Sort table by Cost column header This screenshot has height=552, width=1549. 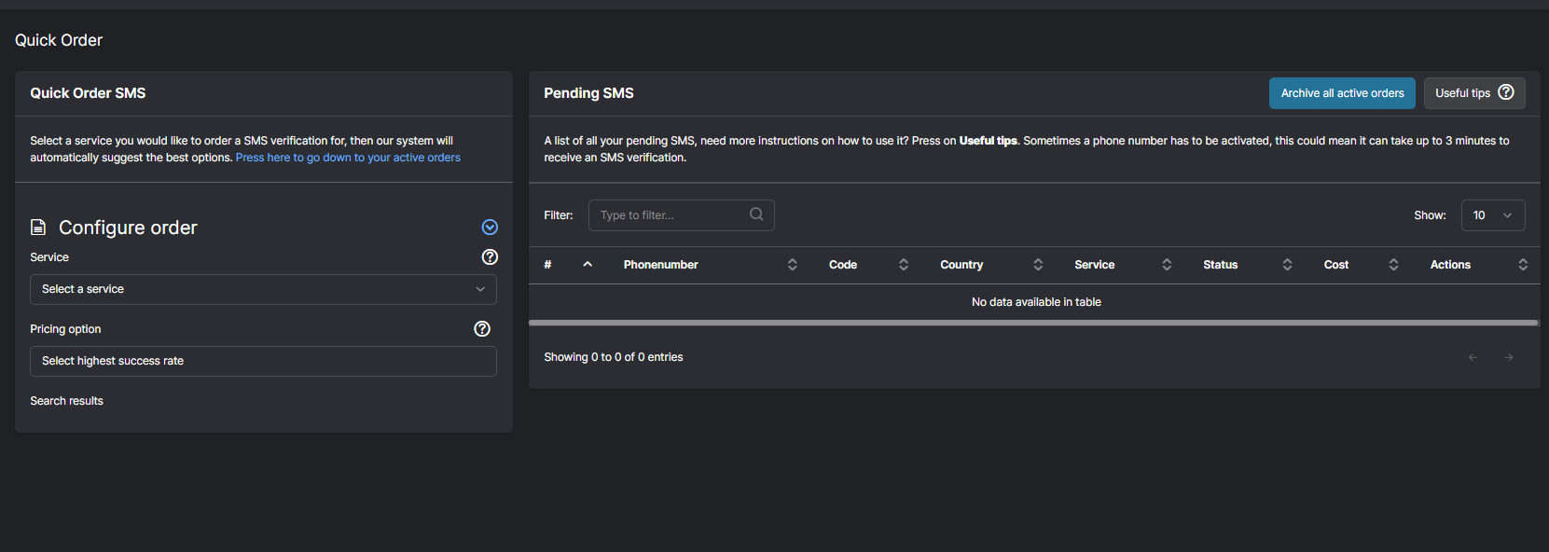point(1336,265)
